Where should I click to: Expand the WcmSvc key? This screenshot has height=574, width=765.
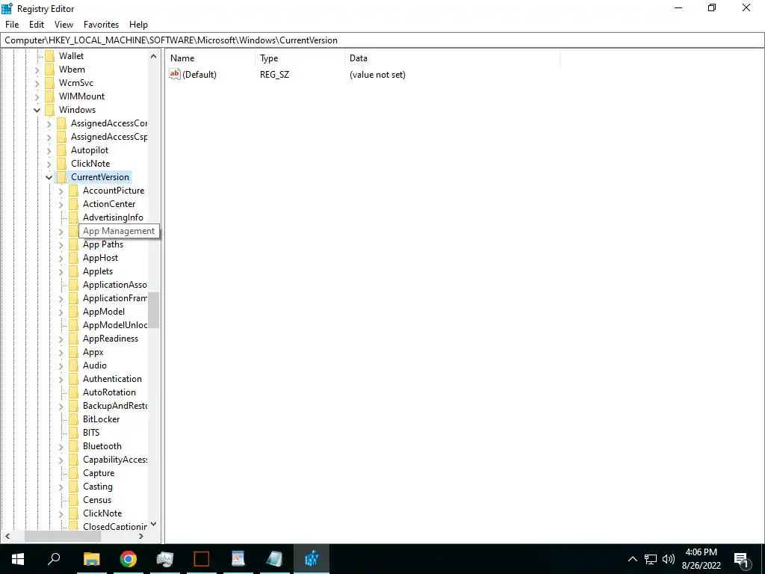37,83
